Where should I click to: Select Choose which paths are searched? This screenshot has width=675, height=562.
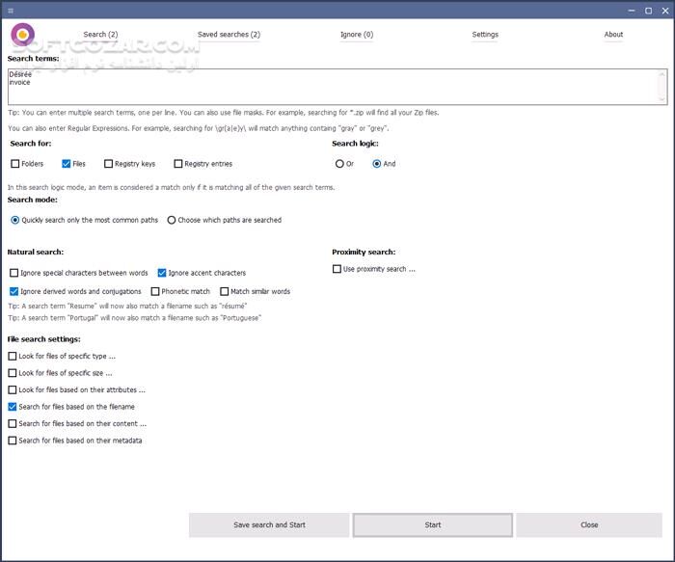click(172, 220)
